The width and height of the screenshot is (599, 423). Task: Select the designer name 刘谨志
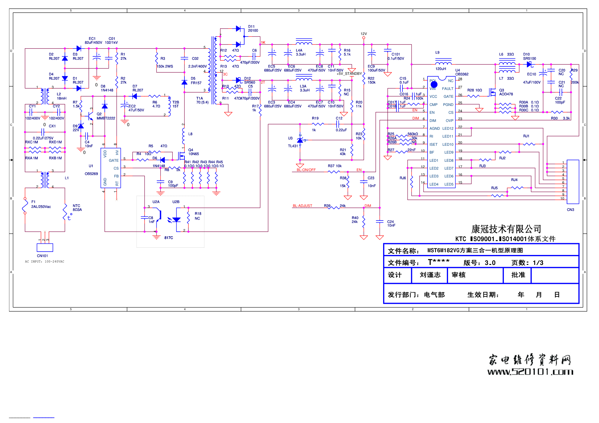(430, 275)
